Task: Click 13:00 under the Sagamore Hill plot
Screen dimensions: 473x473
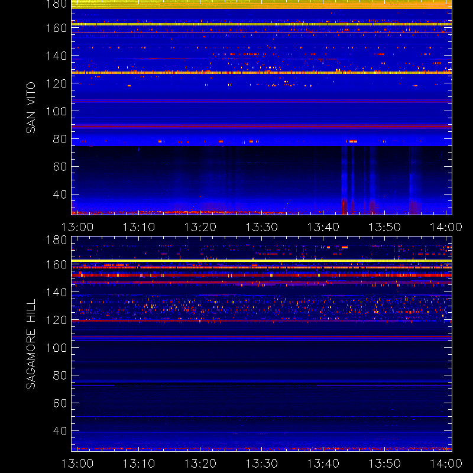Action: pos(77,464)
